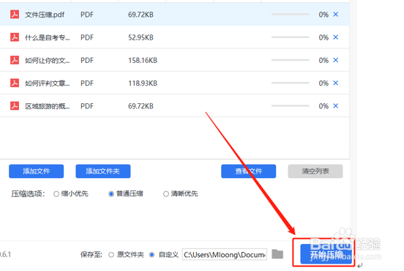Click the 清空列表 button
404x271 pixels.
pos(315,171)
